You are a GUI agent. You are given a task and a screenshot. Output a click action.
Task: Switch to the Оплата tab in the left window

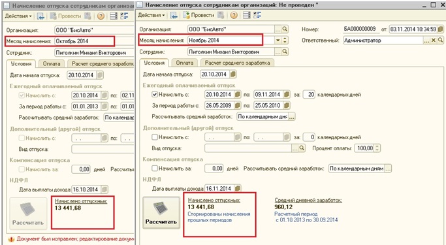coord(52,64)
